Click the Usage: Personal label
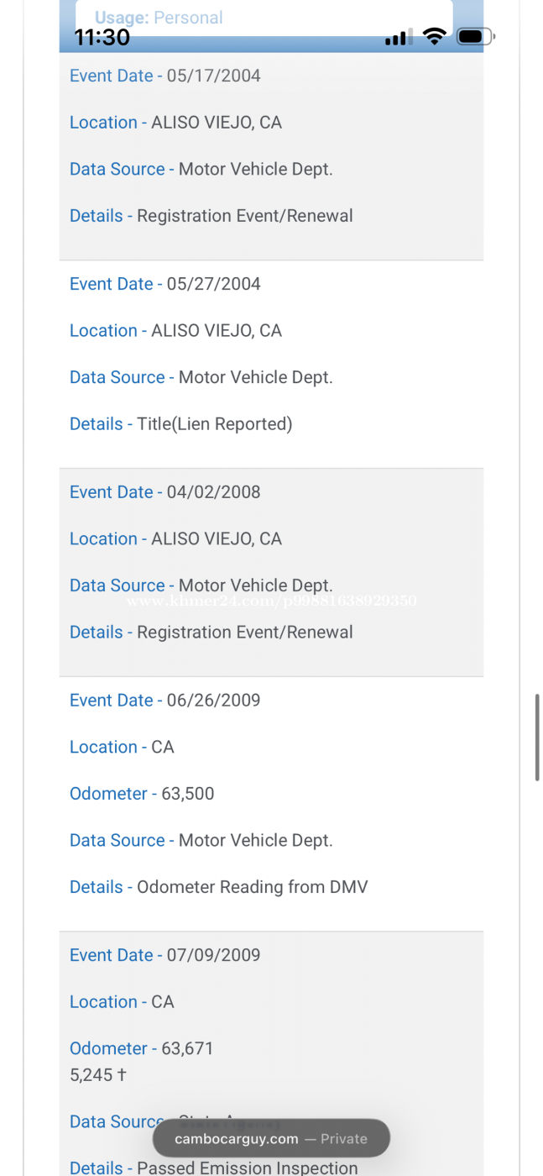The image size is (543, 1176). point(159,18)
